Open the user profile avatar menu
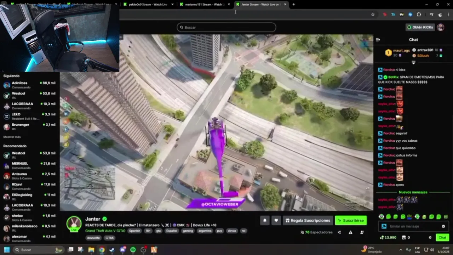Image resolution: width=453 pixels, height=255 pixels. (x=441, y=27)
